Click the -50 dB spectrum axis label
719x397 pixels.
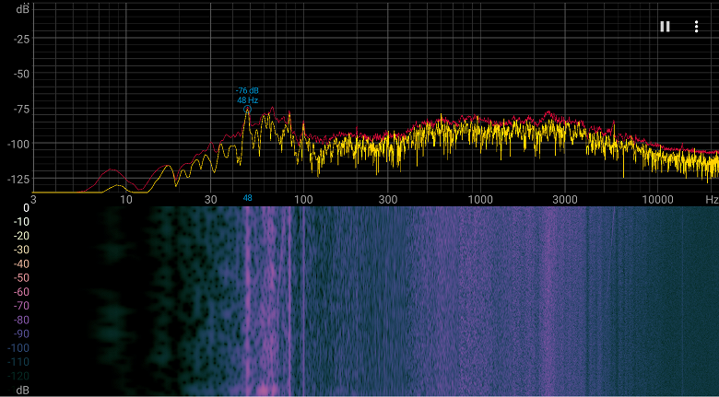21,75
